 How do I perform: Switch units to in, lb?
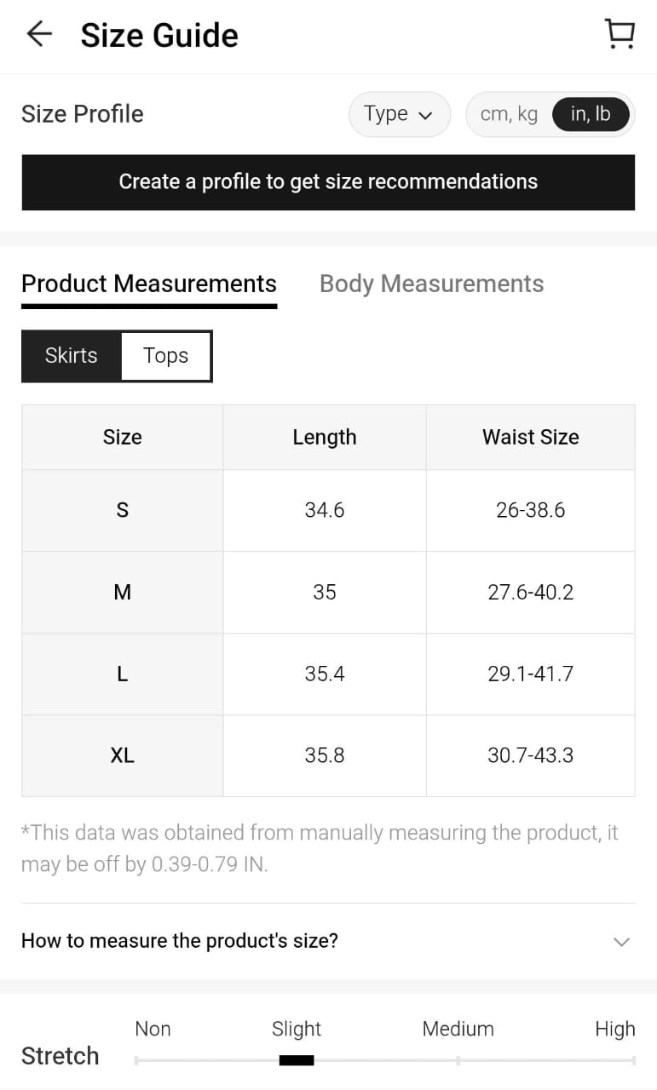[591, 114]
